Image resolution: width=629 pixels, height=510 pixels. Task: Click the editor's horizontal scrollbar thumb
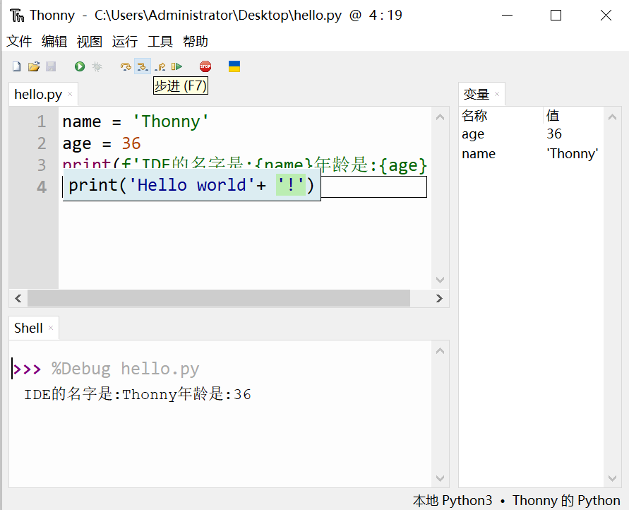(x=219, y=298)
